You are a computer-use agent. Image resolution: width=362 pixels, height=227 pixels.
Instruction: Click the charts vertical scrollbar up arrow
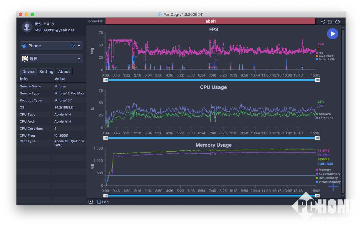pyautogui.click(x=343, y=27)
